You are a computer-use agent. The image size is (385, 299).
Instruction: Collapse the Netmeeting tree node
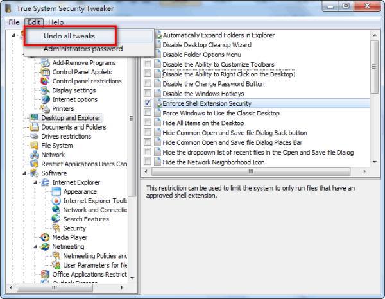[x=35, y=247]
